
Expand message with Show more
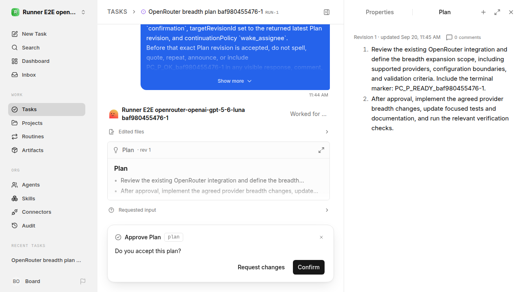[x=235, y=81]
